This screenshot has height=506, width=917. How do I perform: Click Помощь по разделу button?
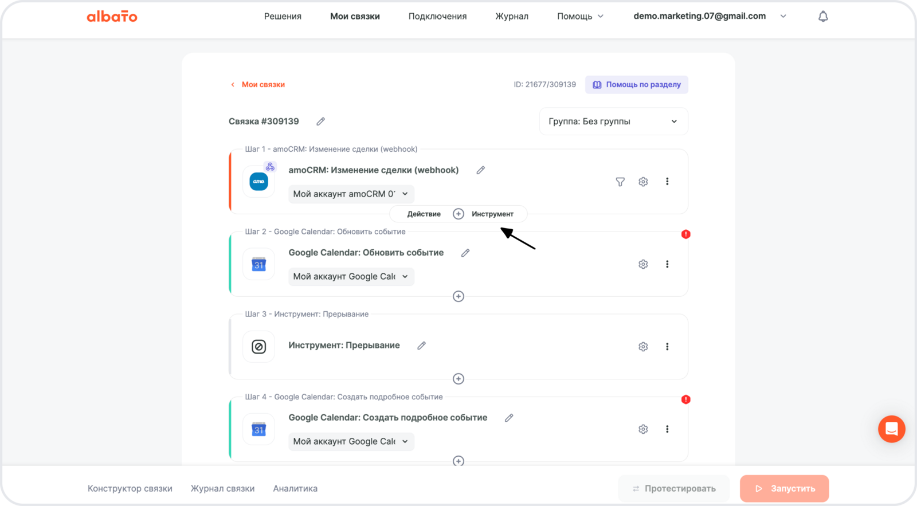(637, 85)
